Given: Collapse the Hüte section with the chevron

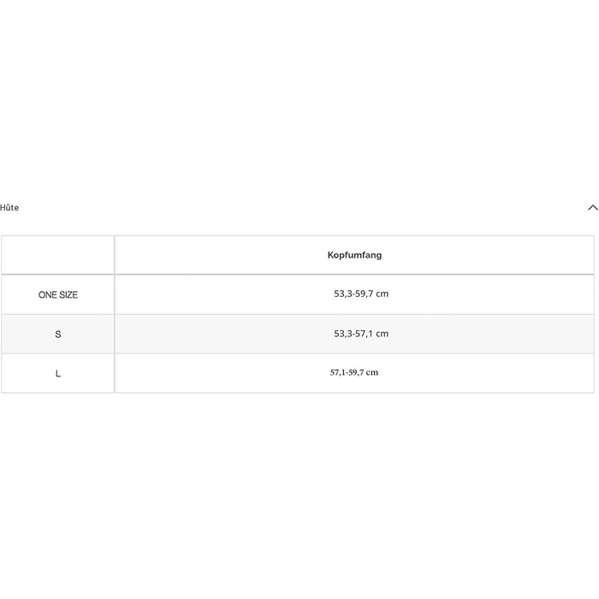Looking at the screenshot, I should (592, 207).
